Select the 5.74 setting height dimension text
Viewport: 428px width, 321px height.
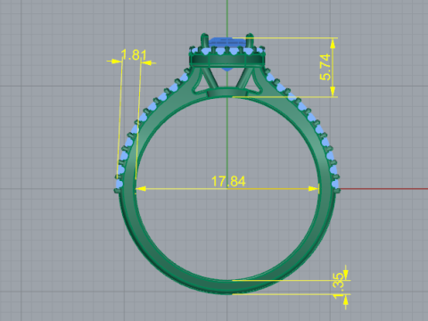[325, 67]
